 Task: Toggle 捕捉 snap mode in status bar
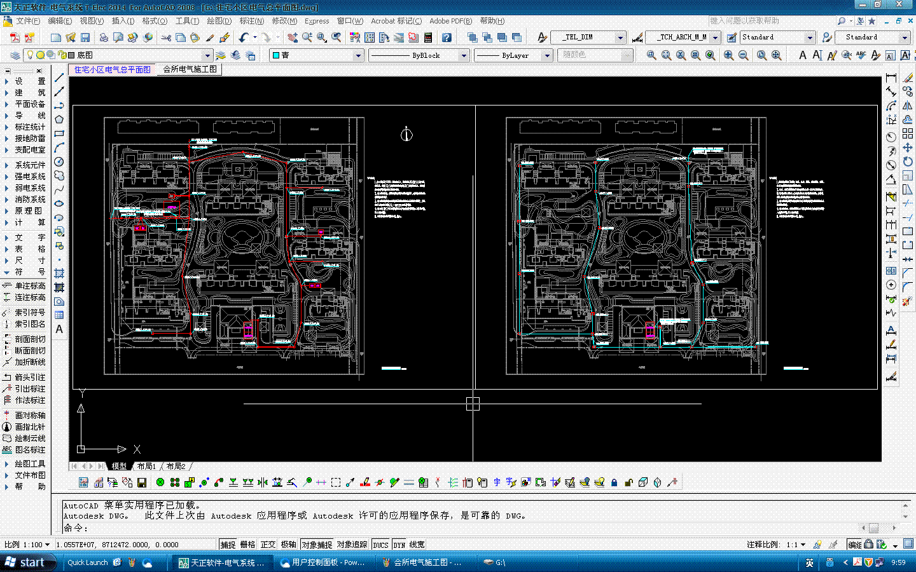coord(228,545)
